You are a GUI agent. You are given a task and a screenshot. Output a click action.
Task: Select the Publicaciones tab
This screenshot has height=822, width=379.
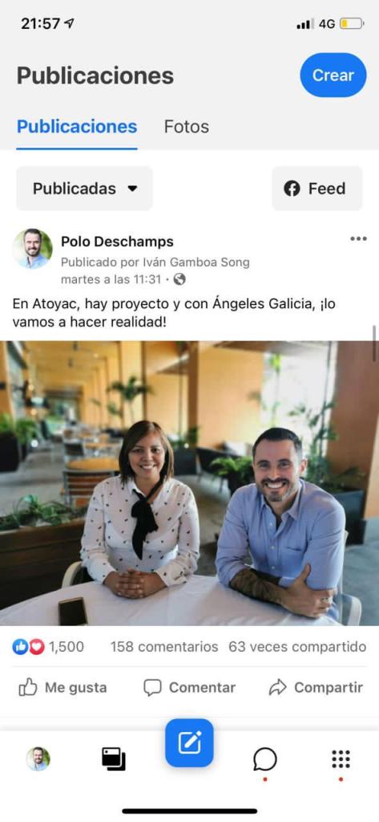pos(77,126)
